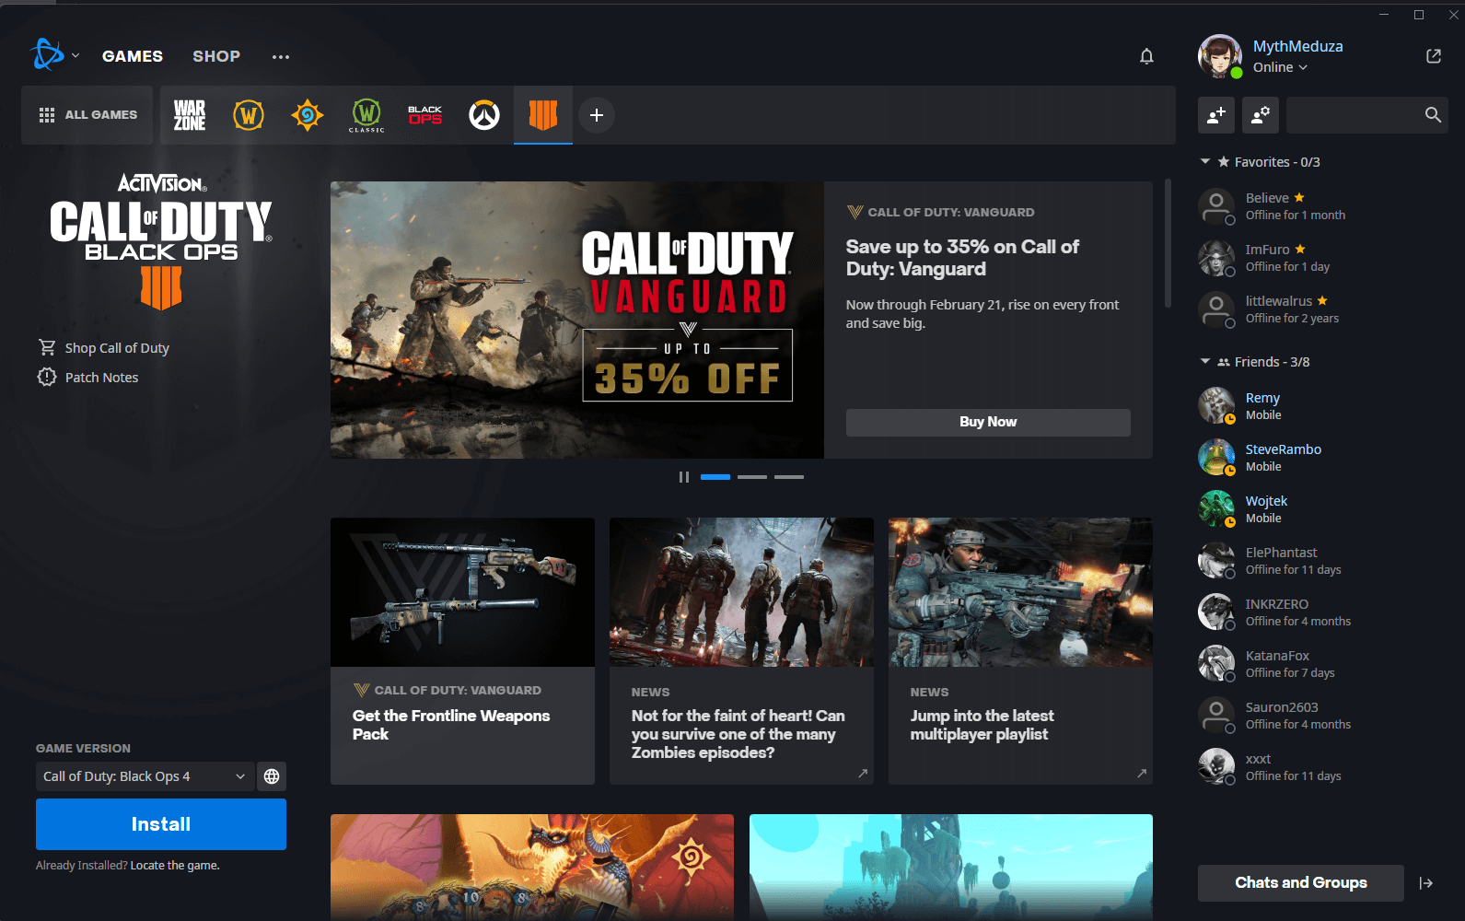Image resolution: width=1465 pixels, height=921 pixels.
Task: Jump to second carousel slide indicator
Action: pos(752,477)
